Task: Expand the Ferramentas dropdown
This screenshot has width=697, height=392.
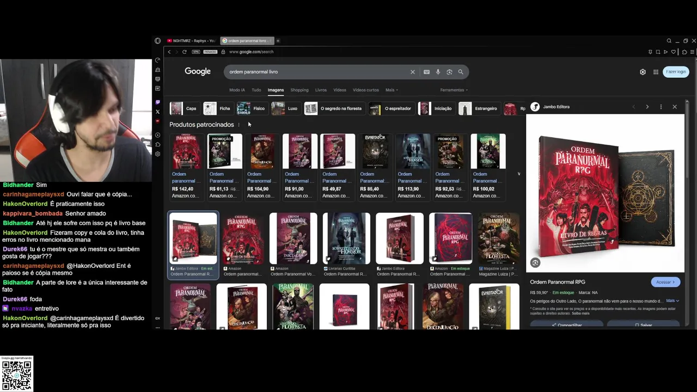Action: [454, 90]
